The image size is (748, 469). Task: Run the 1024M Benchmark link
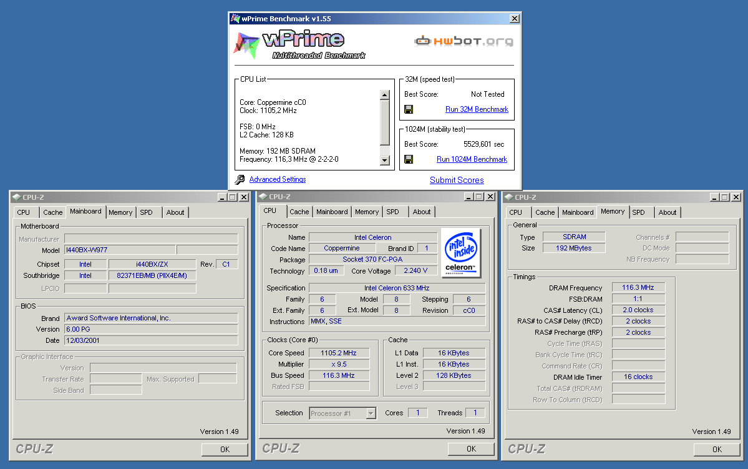tap(472, 159)
